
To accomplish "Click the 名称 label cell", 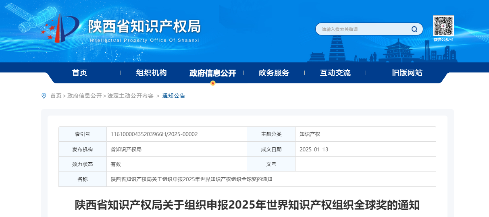I will [83, 179].
